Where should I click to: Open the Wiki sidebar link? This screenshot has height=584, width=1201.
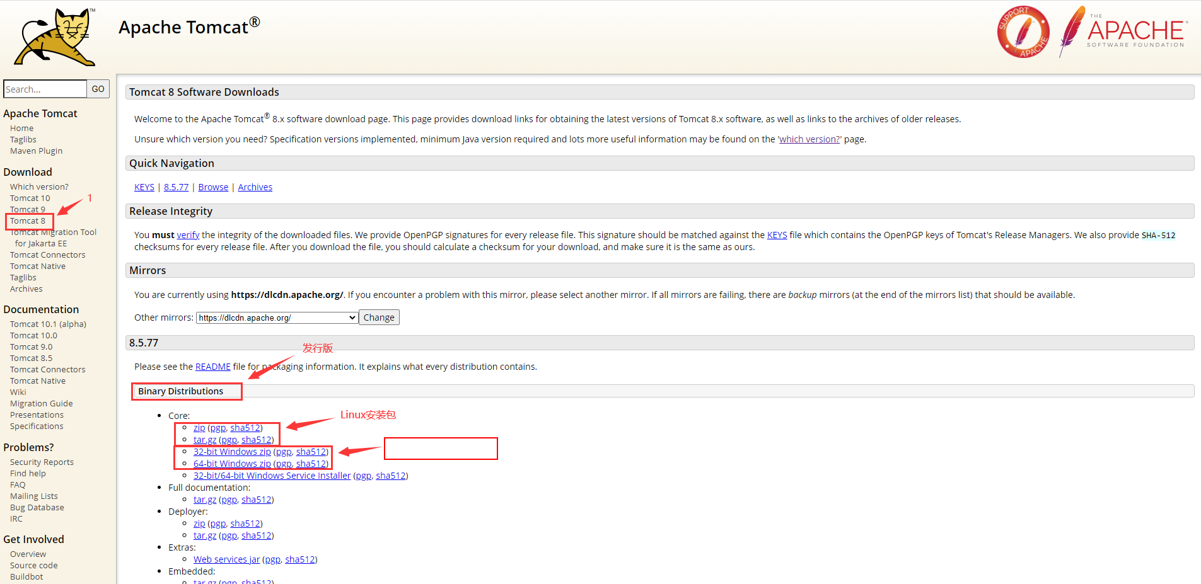click(x=18, y=392)
